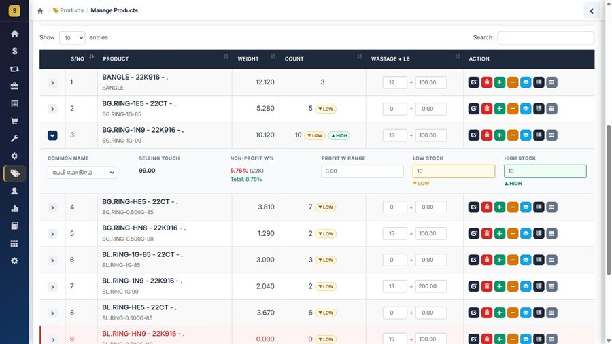The image size is (612, 344).
Task: Toggle view eye icon for BL.RING-1N9 row
Action: [x=526, y=287]
